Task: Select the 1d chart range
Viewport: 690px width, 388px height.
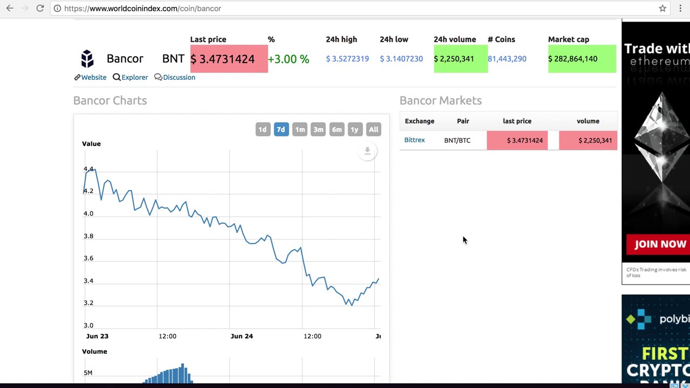Action: click(x=262, y=129)
